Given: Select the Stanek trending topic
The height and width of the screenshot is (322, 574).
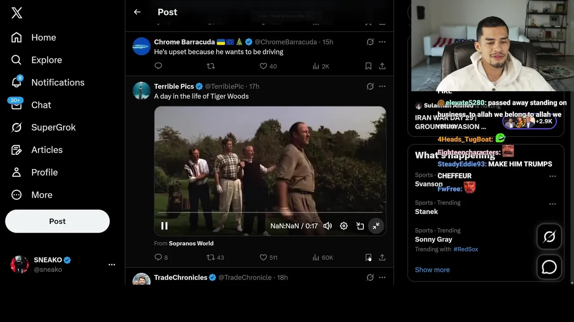Looking at the screenshot, I should click(x=426, y=212).
